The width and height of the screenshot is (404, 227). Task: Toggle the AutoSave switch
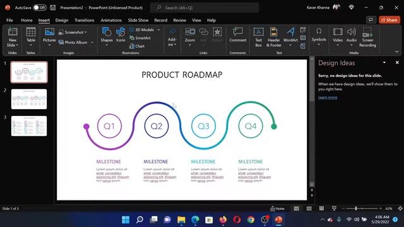[x=40, y=8]
